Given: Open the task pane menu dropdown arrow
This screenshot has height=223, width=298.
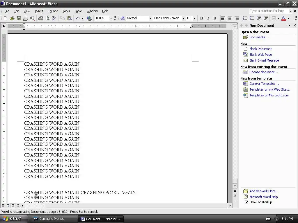Looking at the screenshot, I should point(289,26).
